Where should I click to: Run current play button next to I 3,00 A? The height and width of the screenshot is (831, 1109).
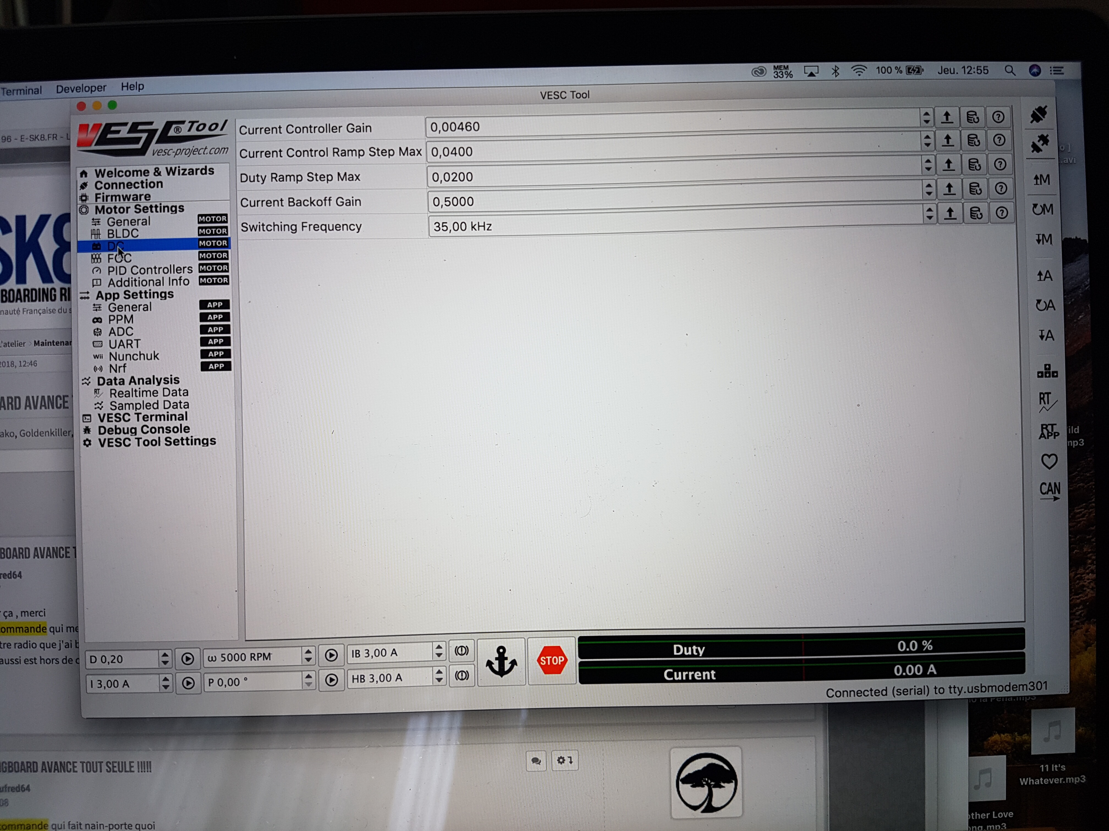[188, 683]
